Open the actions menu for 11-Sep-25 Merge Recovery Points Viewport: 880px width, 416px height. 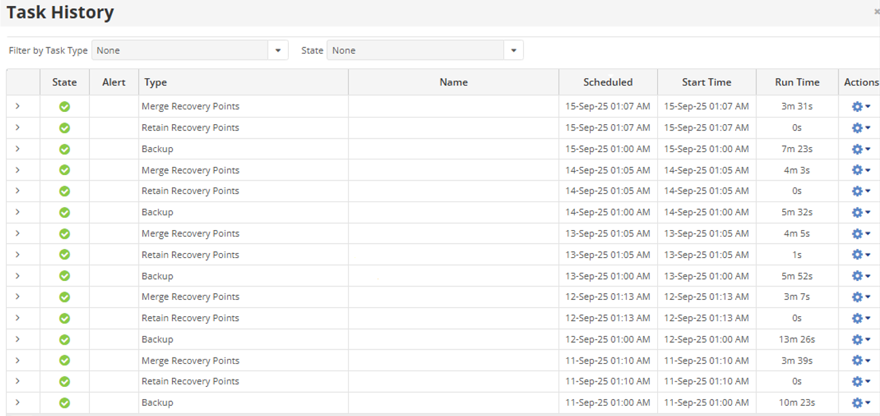(x=861, y=360)
